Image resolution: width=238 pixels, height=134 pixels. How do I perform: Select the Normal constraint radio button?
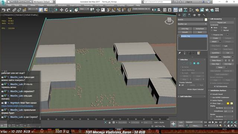[x=222, y=31]
